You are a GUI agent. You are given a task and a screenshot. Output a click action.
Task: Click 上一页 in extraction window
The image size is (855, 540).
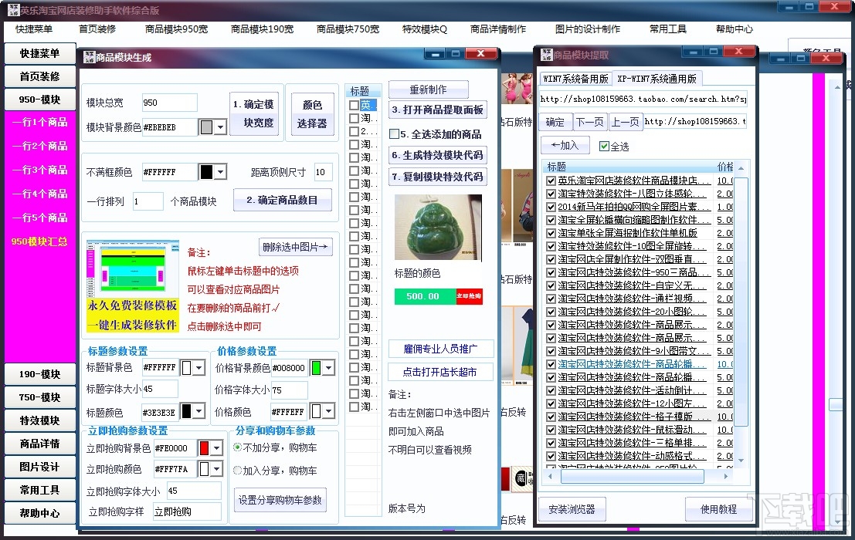(x=624, y=121)
